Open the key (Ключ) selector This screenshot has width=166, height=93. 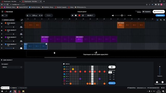point(49,16)
